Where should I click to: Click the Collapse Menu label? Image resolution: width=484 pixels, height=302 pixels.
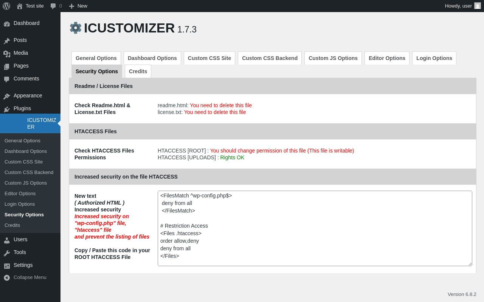(x=30, y=277)
